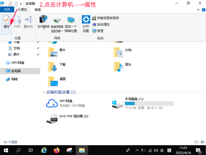Toggle the 英 input method indicator
This screenshot has width=206, height=155.
pyautogui.click(x=162, y=150)
